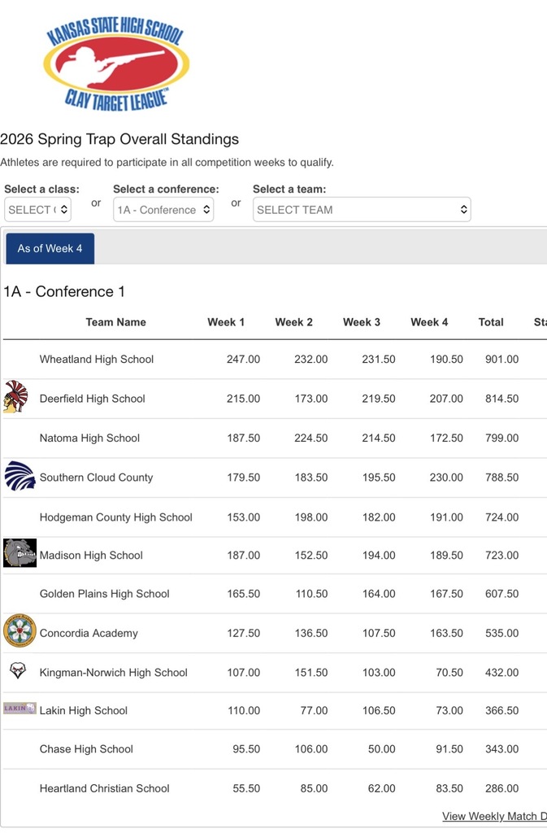Click the Madison High School team name
Image resolution: width=547 pixels, height=833 pixels.
[91, 555]
